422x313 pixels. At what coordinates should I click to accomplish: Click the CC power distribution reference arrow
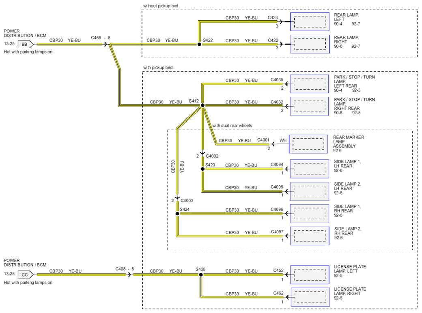pos(26,274)
